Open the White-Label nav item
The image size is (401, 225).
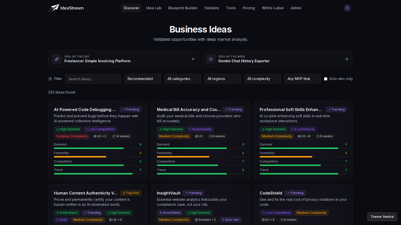pyautogui.click(x=273, y=8)
